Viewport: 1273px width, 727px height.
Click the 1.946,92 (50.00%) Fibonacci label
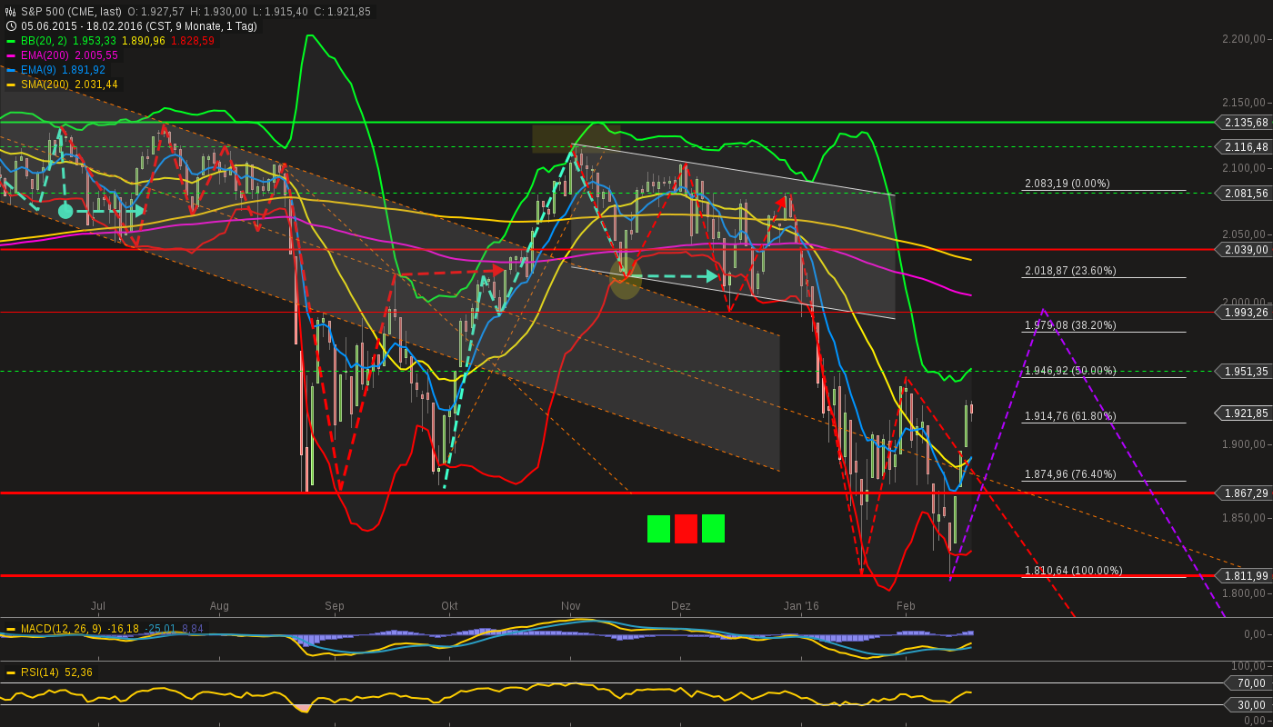point(1069,370)
